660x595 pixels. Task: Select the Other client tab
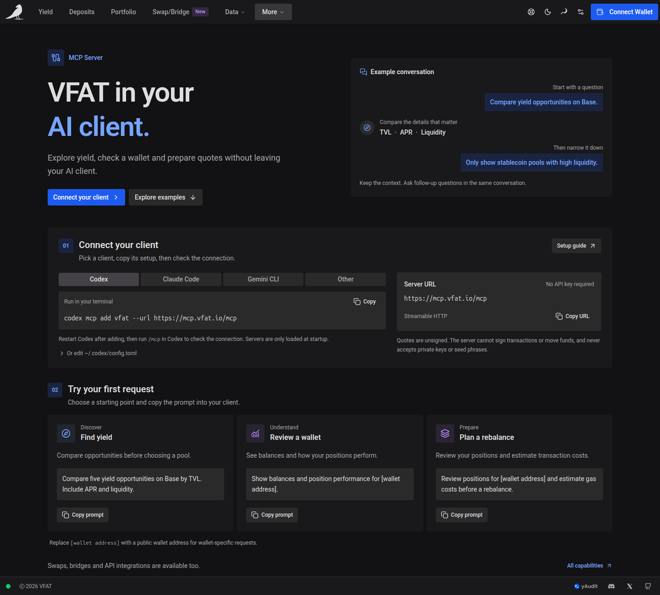(x=346, y=279)
